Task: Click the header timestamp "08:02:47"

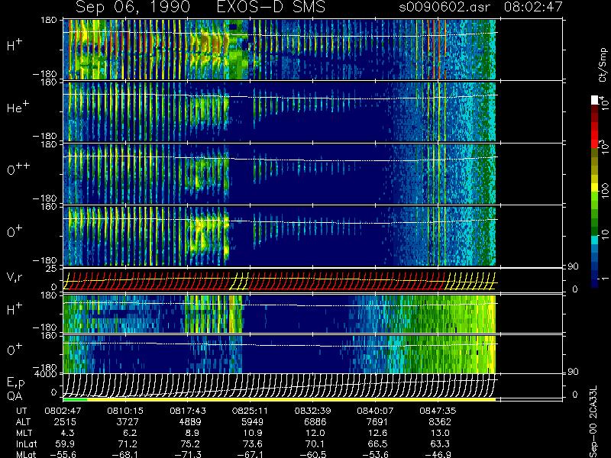Action: click(x=533, y=7)
